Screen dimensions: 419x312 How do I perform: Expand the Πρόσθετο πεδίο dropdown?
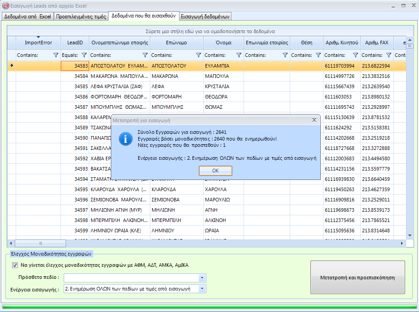tap(202, 278)
